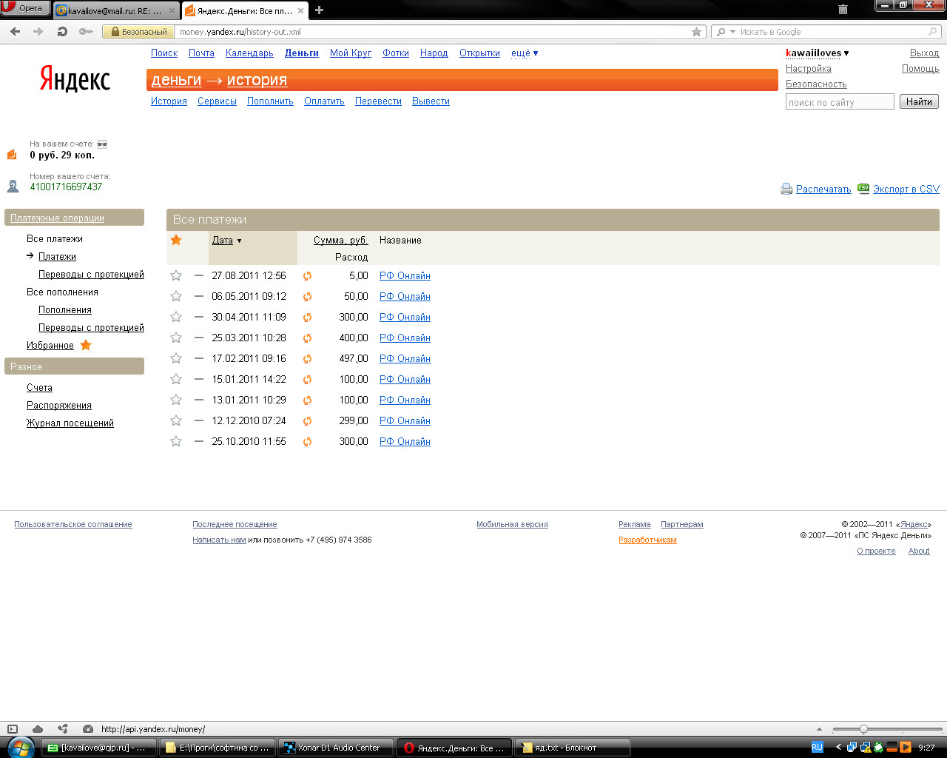The image size is (947, 758).
Task: Open the РФ Онлайн link for 5,00 payment
Action: click(405, 276)
